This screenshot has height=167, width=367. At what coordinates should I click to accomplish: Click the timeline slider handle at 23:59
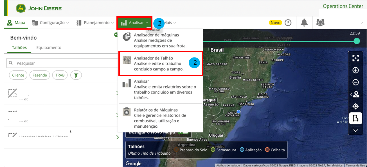357,41
